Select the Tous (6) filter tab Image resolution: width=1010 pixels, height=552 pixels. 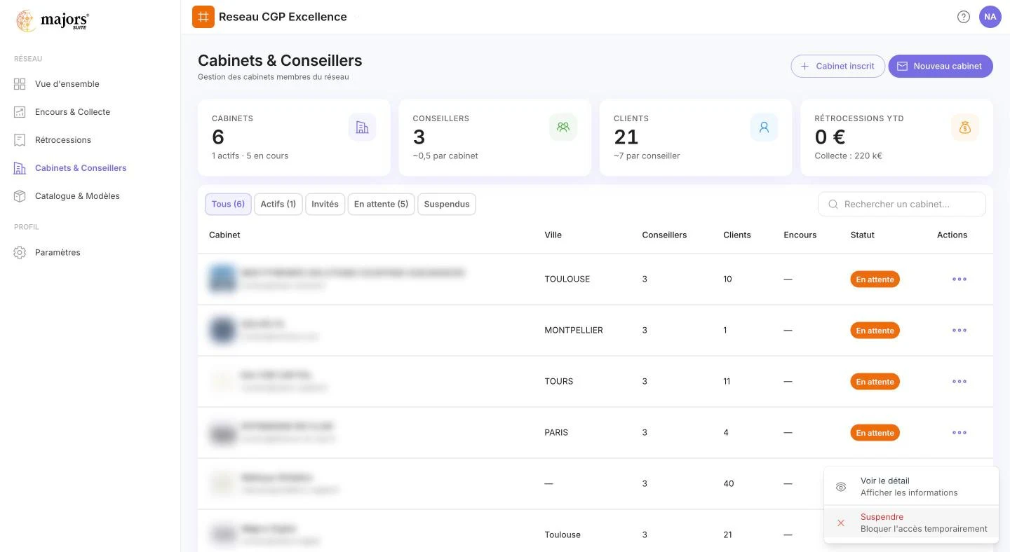[x=228, y=204]
